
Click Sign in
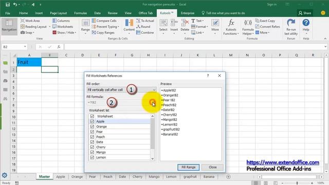pos(272,5)
